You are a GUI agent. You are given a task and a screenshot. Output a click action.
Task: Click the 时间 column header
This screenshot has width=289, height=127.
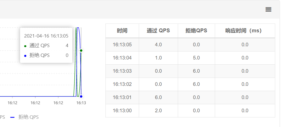click(122, 31)
